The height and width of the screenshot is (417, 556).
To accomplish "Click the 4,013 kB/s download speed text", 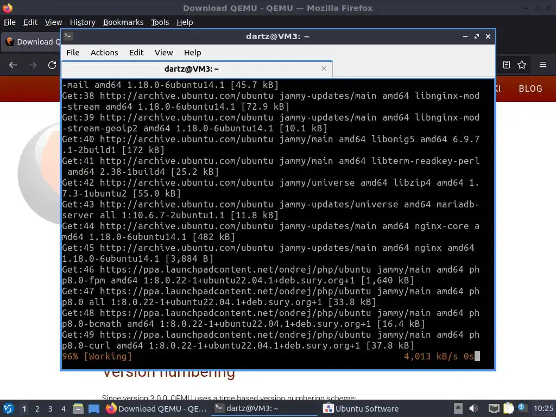I will (x=431, y=356).
